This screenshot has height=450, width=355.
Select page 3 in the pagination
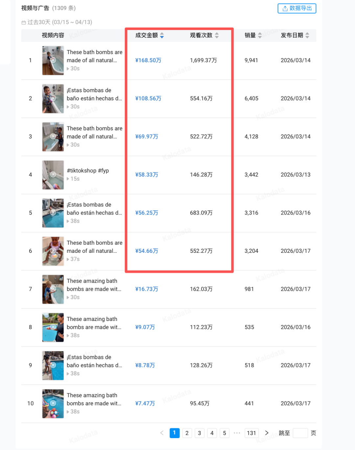[200, 433]
